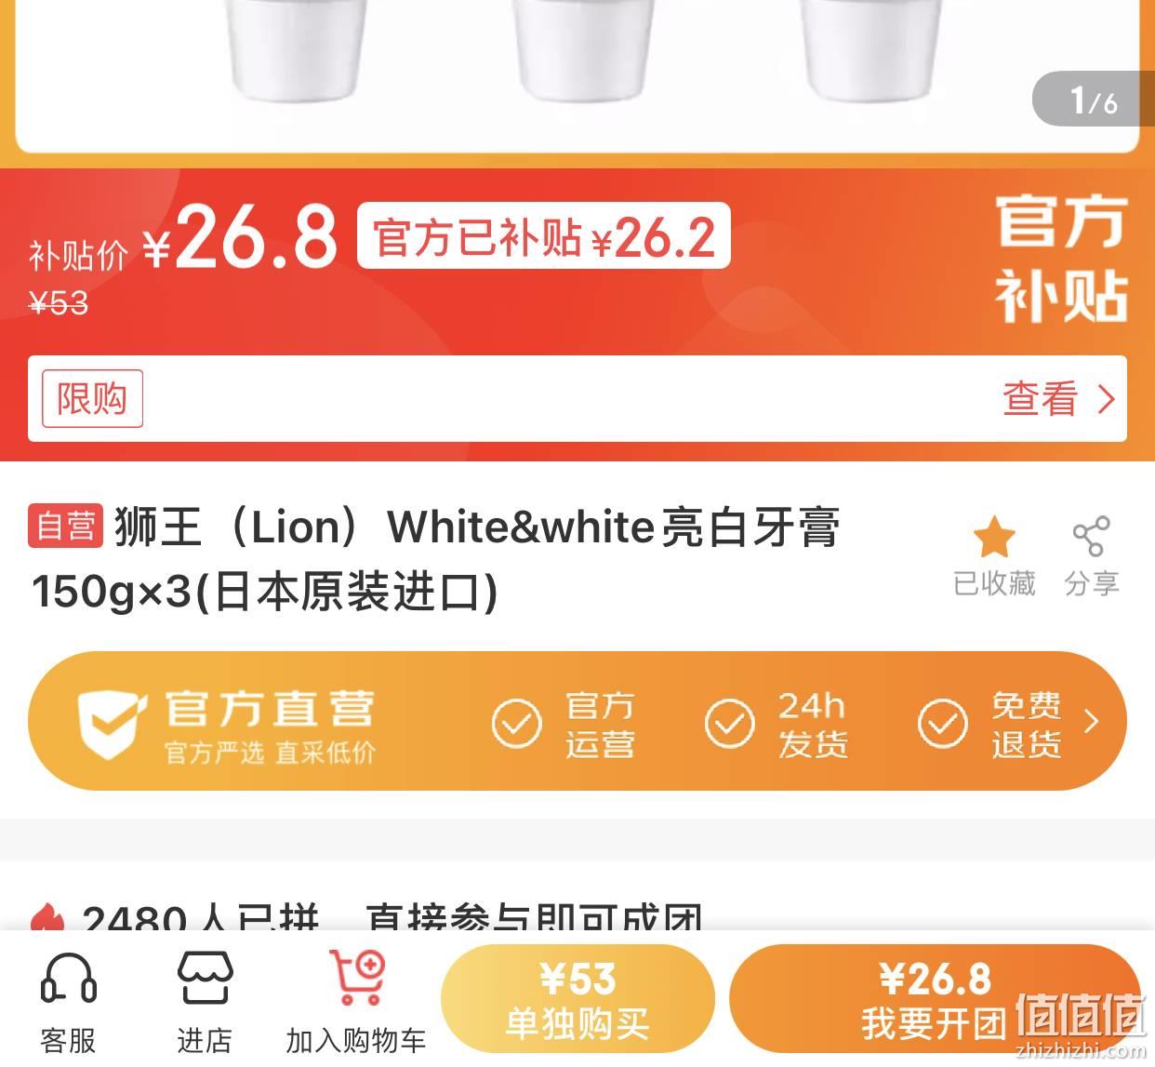Tap the 免费退货 checkmark icon
This screenshot has height=1067, width=1155.
[x=943, y=723]
